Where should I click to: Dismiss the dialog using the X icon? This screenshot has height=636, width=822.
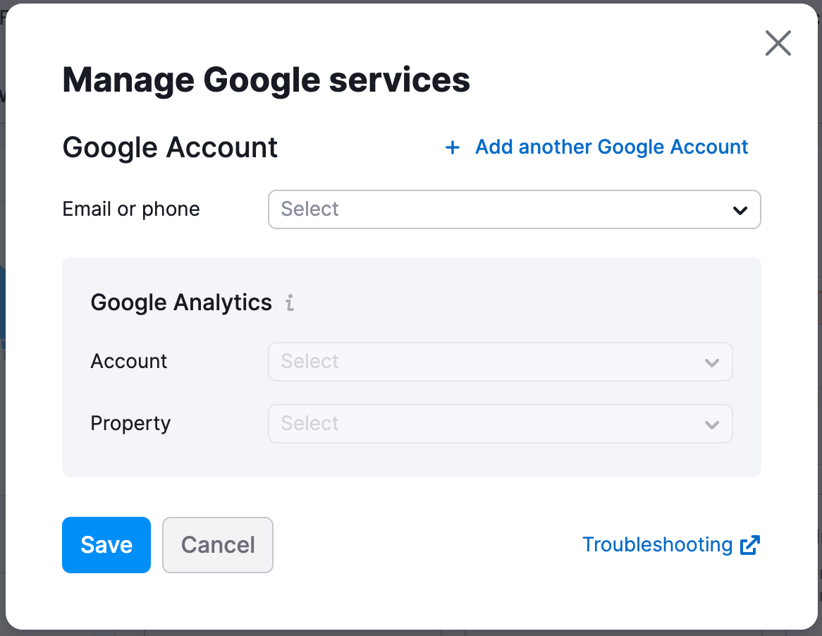(778, 43)
